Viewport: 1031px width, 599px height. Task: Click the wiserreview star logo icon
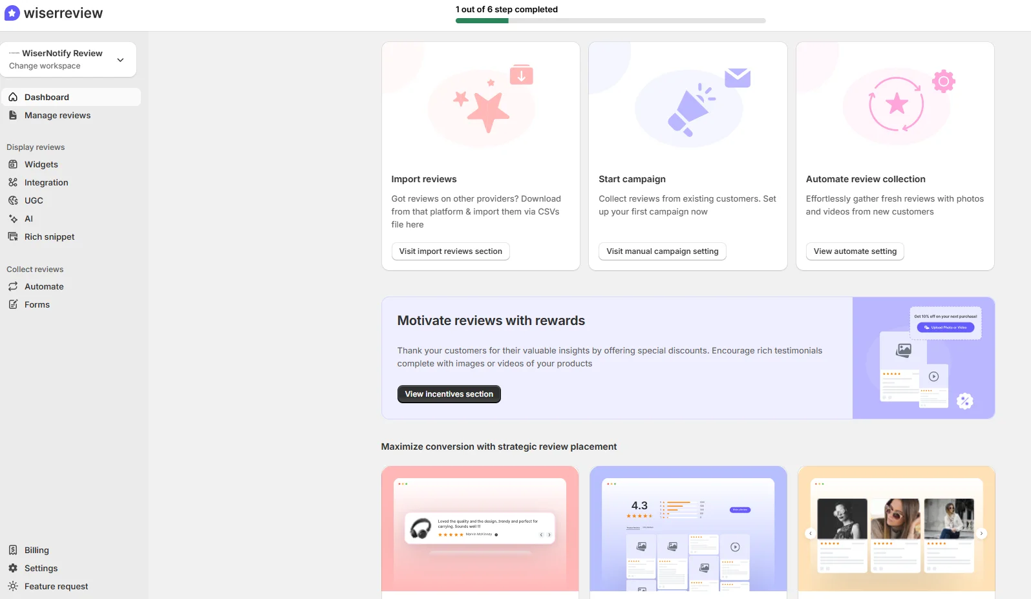click(12, 13)
